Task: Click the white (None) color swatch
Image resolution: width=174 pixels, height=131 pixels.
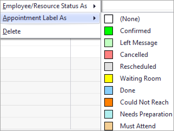Action: point(109,19)
